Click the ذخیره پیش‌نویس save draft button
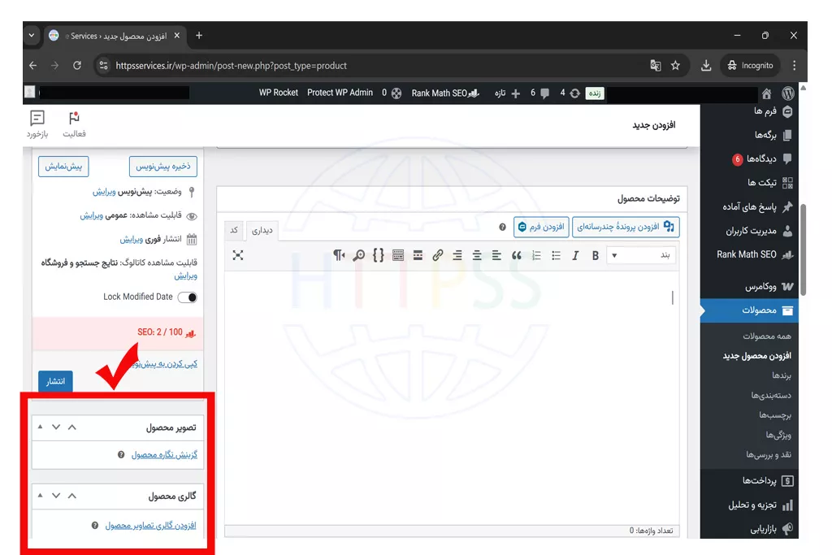832x555 pixels. pos(162,167)
